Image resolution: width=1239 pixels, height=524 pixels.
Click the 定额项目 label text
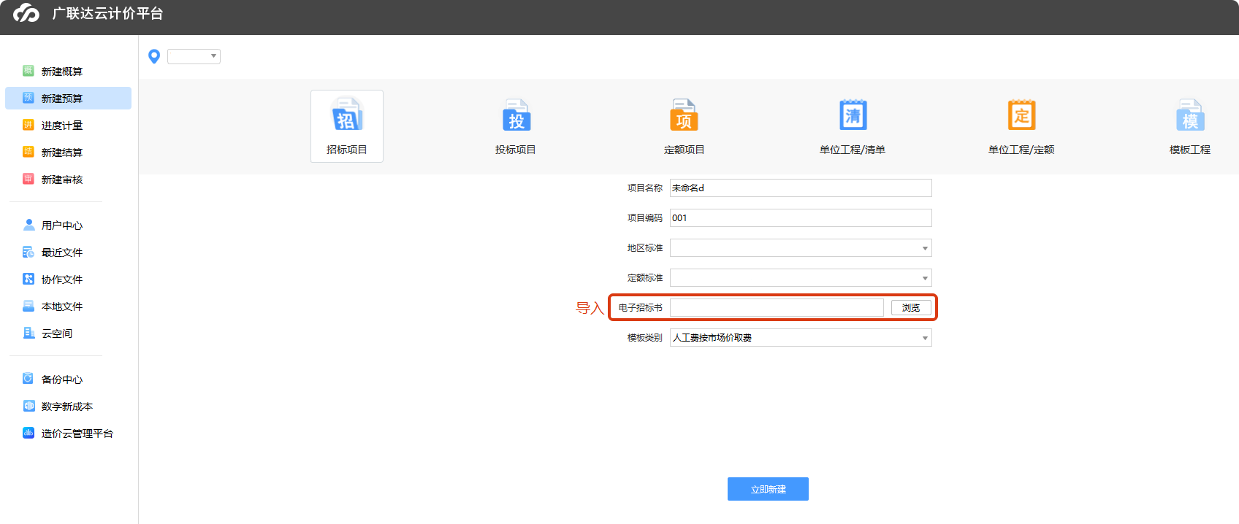coord(685,150)
